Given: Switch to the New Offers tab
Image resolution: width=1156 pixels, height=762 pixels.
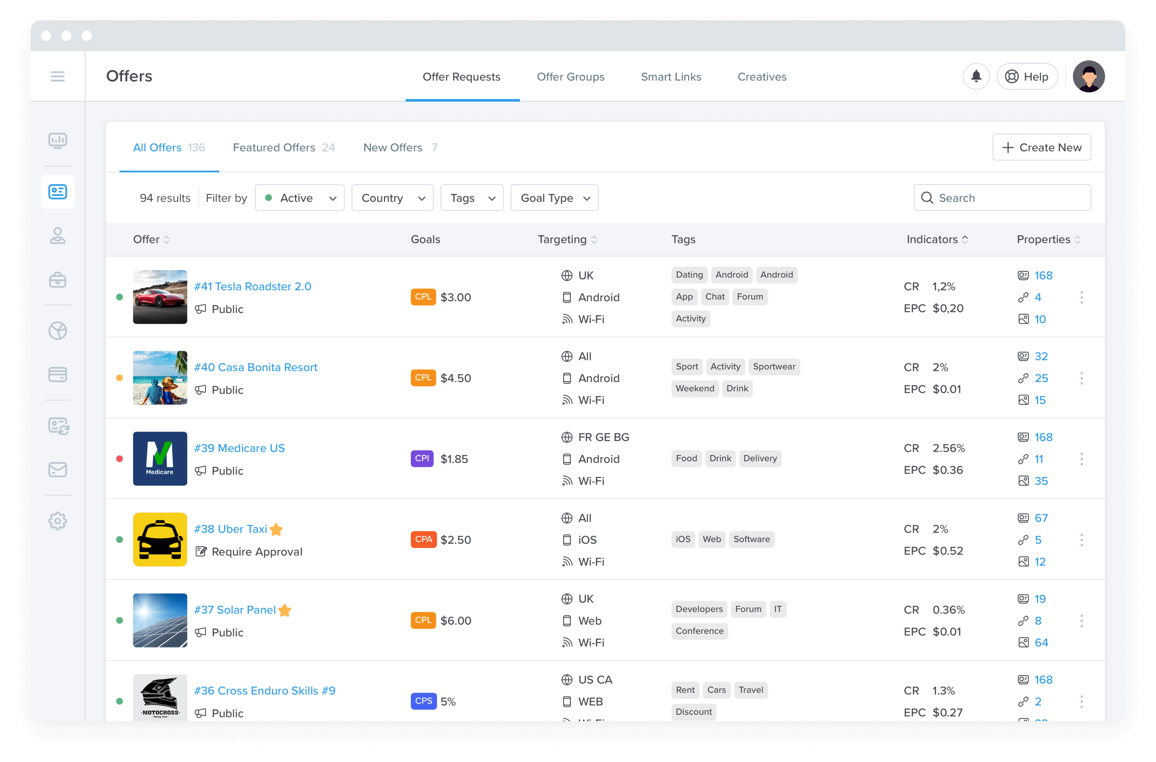Looking at the screenshot, I should tap(393, 147).
